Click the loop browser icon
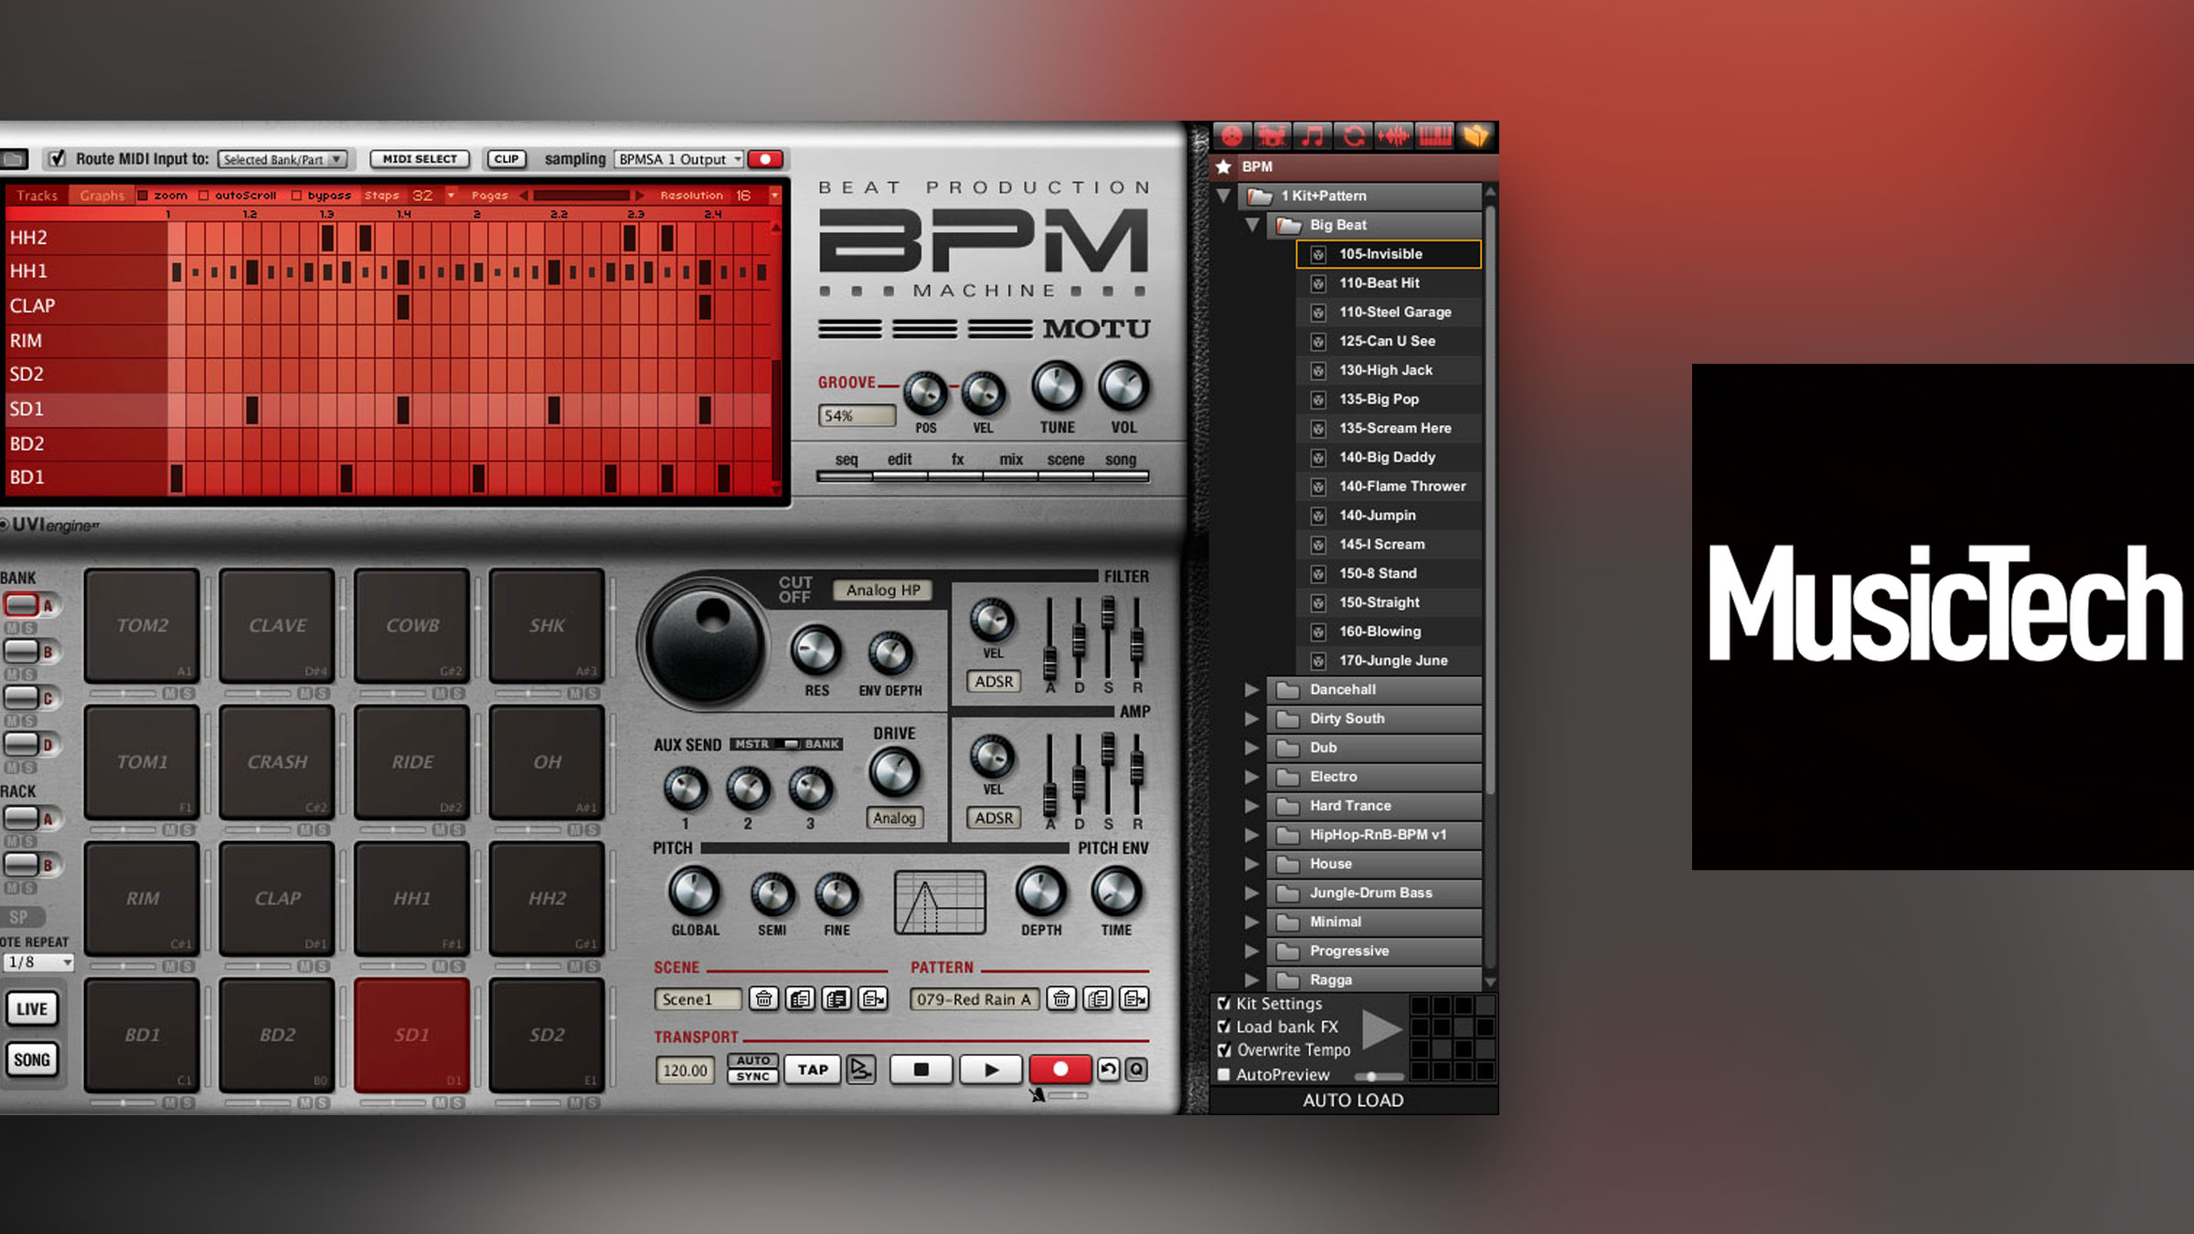The image size is (2194, 1234). click(1353, 135)
